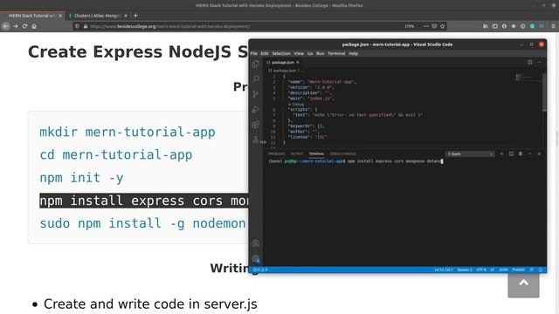Open the Firefox hamburger menu
Viewport: 559px width, 314px height.
553,26
